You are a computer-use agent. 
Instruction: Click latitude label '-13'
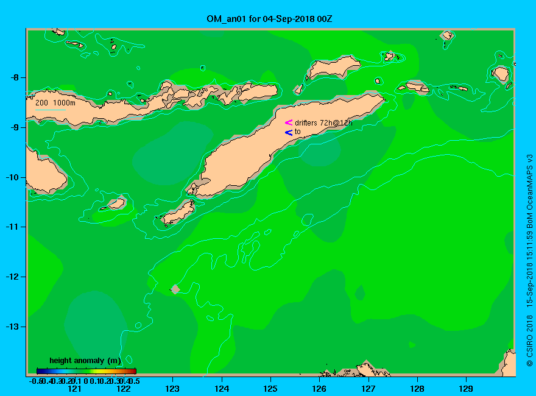(12, 327)
